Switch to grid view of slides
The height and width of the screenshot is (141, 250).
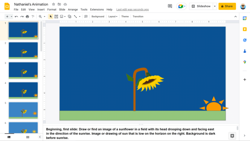[28, 137]
